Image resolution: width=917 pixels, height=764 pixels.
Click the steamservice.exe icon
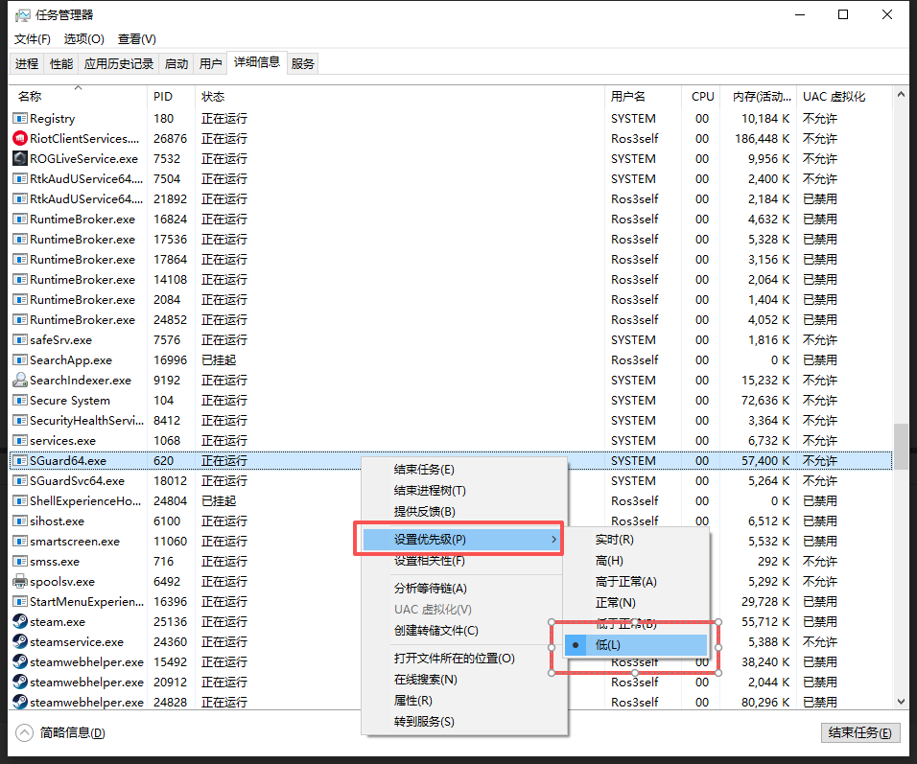pyautogui.click(x=20, y=642)
